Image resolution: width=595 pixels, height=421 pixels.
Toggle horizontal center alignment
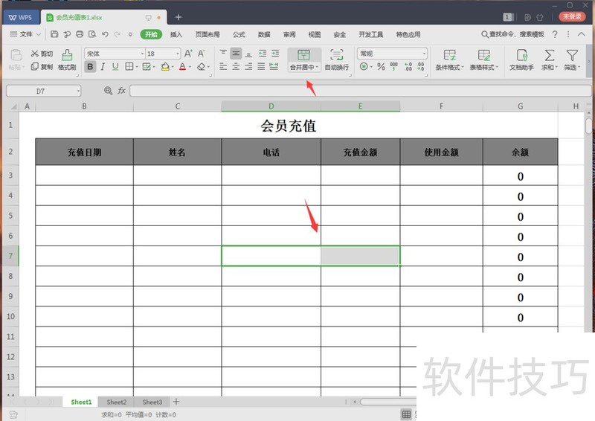pos(236,67)
